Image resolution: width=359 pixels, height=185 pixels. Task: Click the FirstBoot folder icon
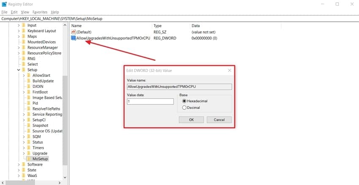tap(28, 92)
